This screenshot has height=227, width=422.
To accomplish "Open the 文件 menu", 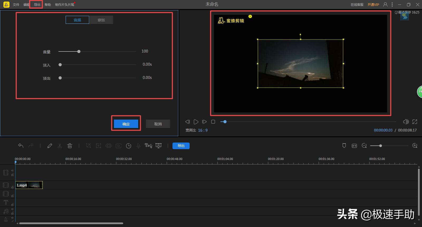I will tap(16, 5).
